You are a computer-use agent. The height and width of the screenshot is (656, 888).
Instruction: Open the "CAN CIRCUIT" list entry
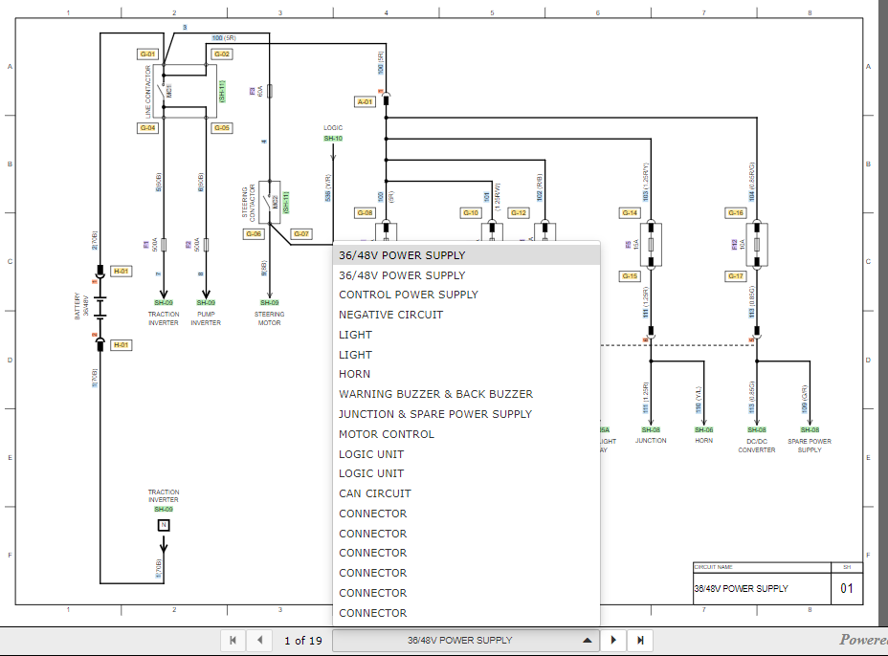coord(374,492)
